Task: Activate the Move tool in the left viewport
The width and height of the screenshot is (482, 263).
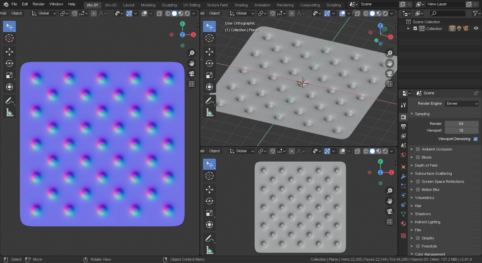Action: point(9,52)
